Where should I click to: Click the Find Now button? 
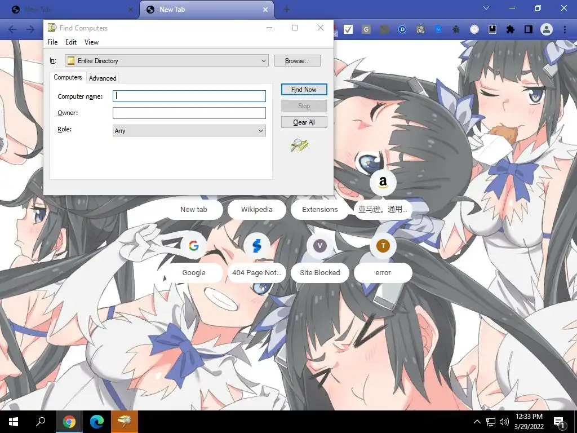pyautogui.click(x=304, y=90)
